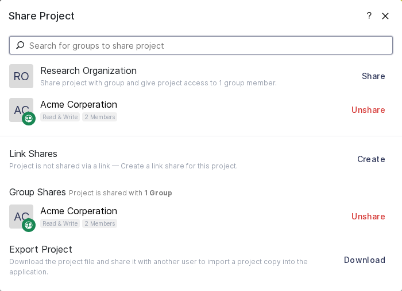The width and height of the screenshot is (402, 291).
Task: Click Read & Write tag under Group Shares
Action: coord(60,223)
